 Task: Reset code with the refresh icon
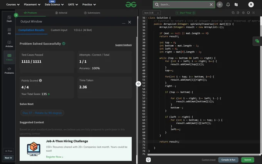coord(248,13)
